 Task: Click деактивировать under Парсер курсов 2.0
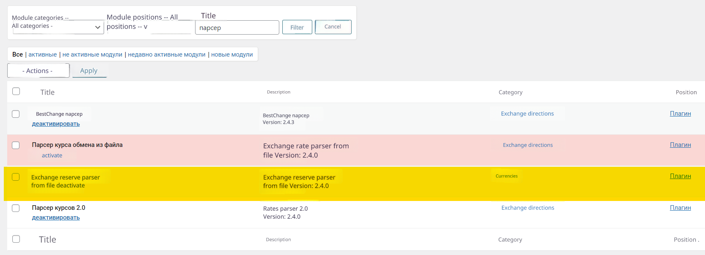pyautogui.click(x=56, y=217)
